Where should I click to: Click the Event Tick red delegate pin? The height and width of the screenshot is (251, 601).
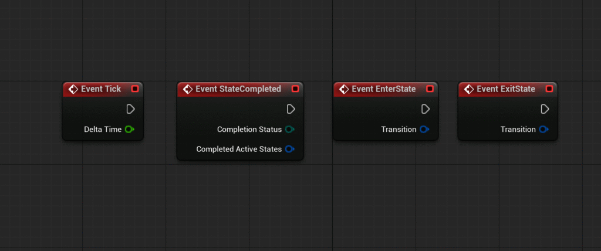(135, 89)
